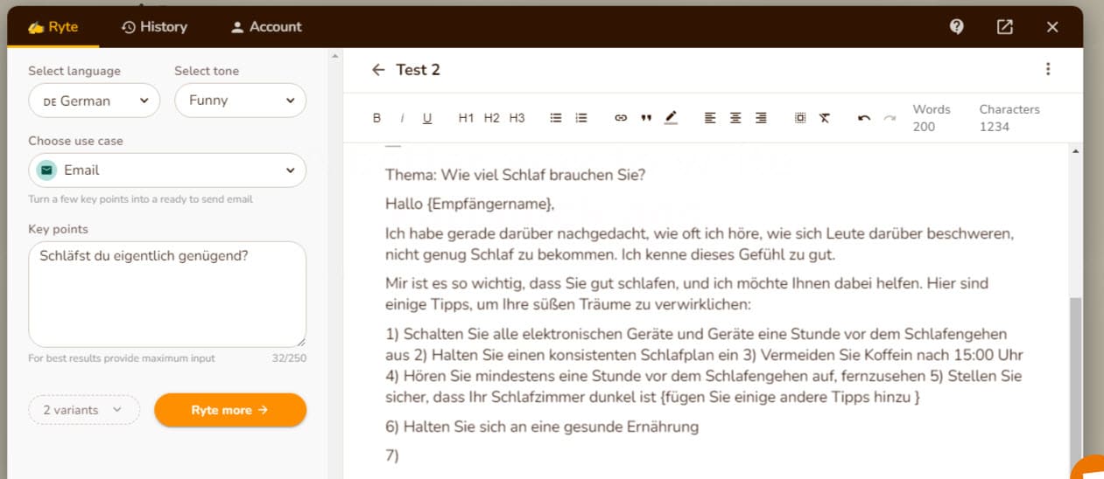Open the German language dropdown
This screenshot has width=1104, height=479.
click(x=95, y=101)
